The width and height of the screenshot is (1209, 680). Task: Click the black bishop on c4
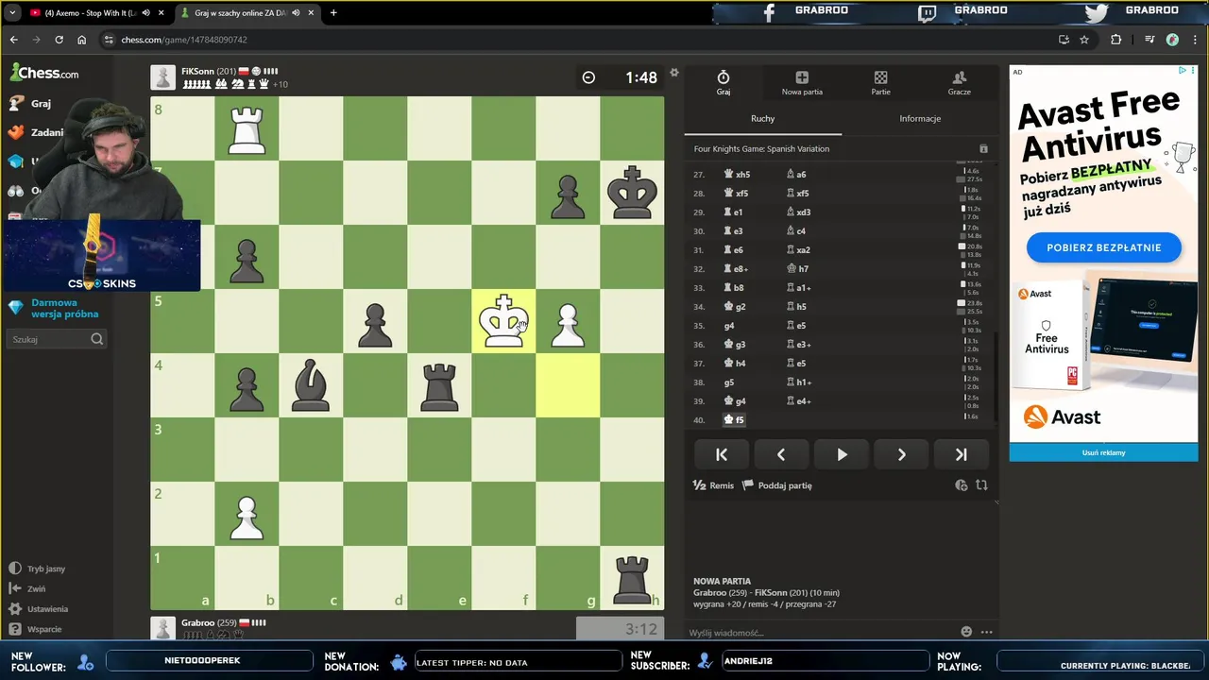coord(311,385)
